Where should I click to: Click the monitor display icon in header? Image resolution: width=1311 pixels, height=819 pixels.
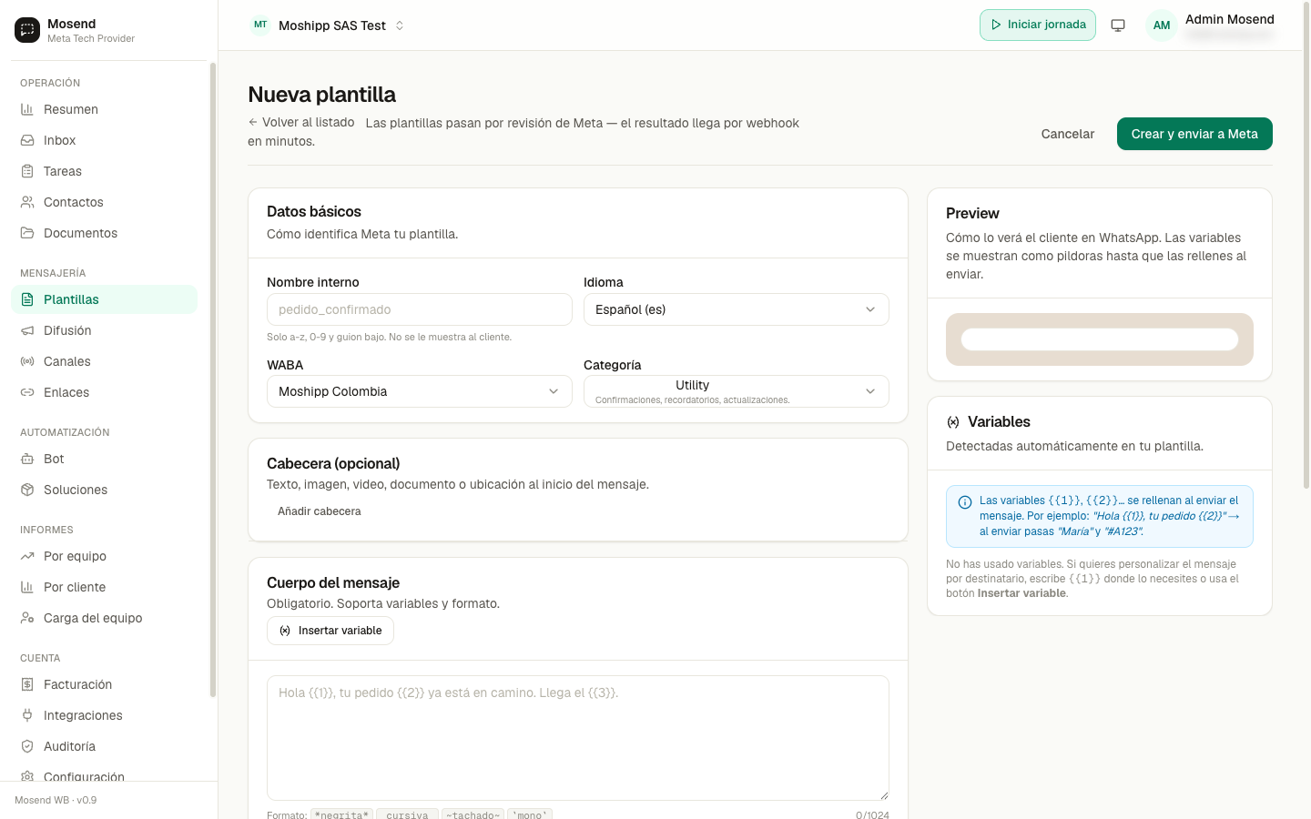click(1118, 25)
